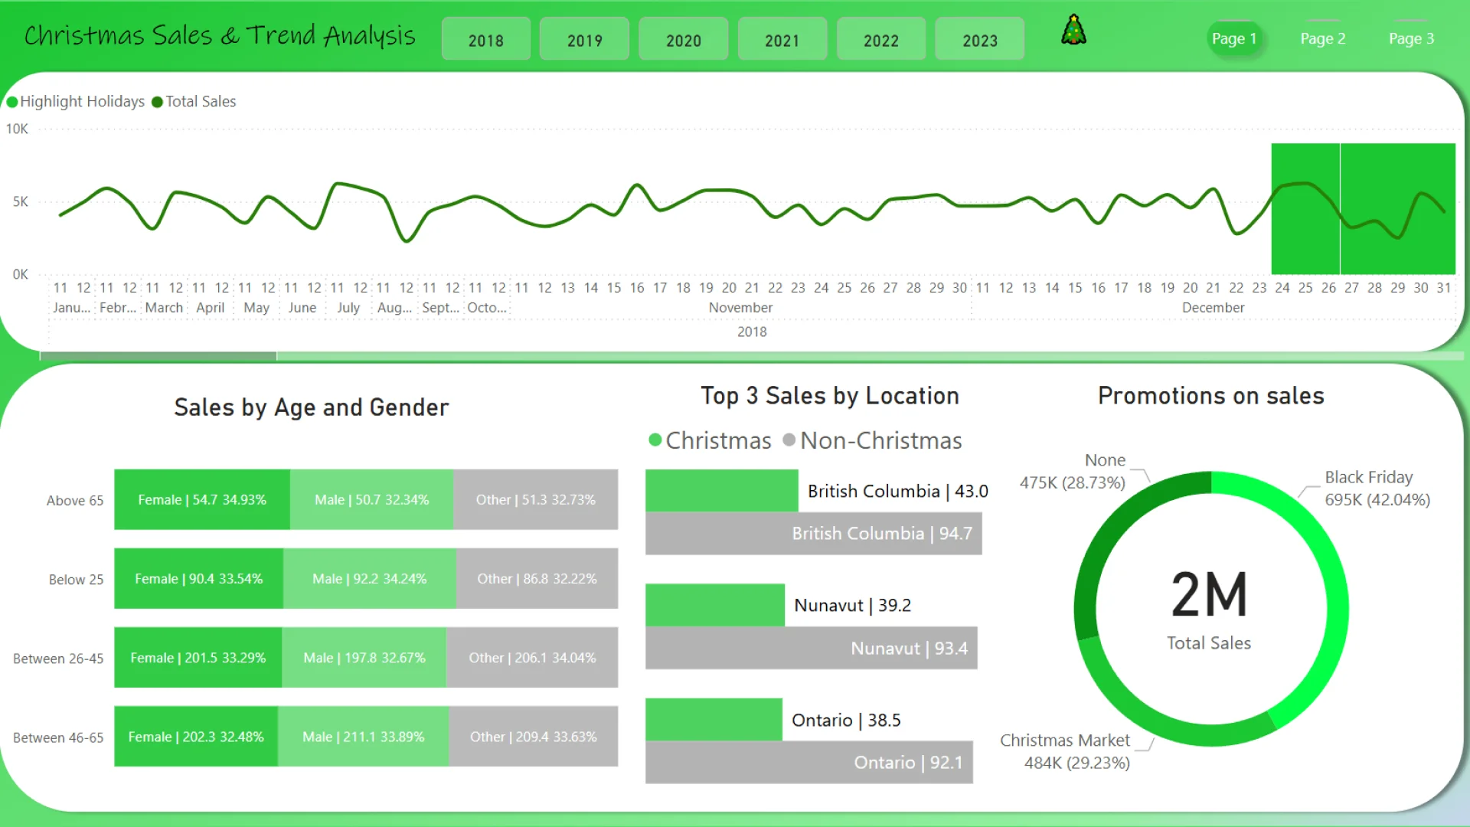Select the highlighted holiday region in December
The width and height of the screenshot is (1470, 827).
(x=1364, y=208)
